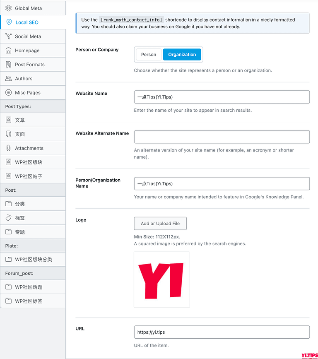Click the URL field containing https://yi.tips
Image resolution: width=318 pixels, height=359 pixels.
222,332
